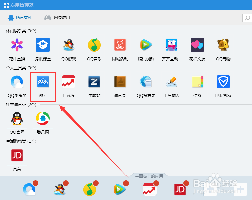This screenshot has width=252, height=200.
Task: Open the 电脑管家 shield icon
Action: 223,82
